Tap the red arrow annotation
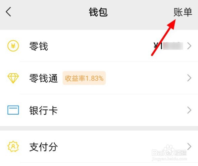198x166 pixels. [x=163, y=37]
